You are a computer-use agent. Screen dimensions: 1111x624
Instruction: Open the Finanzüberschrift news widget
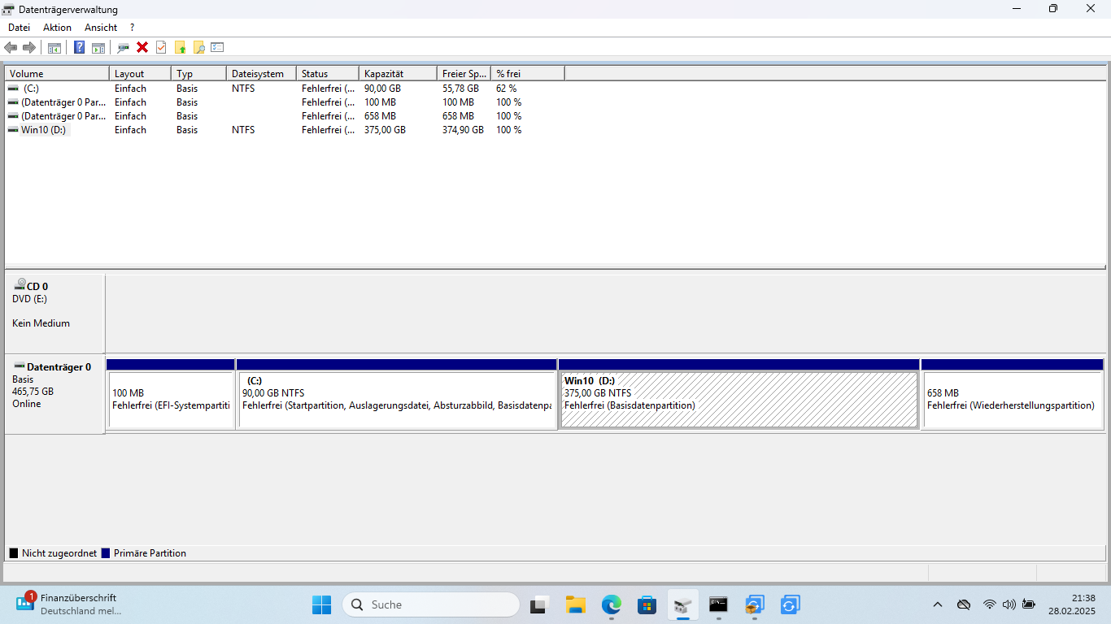click(69, 604)
